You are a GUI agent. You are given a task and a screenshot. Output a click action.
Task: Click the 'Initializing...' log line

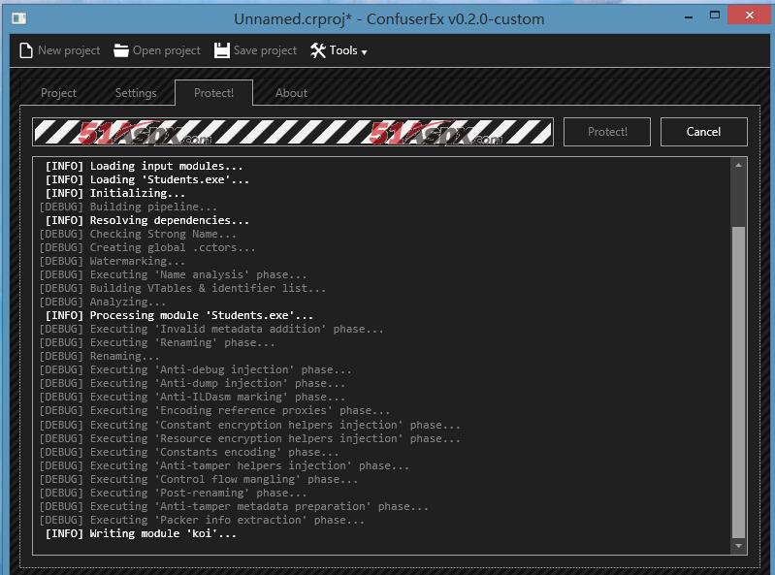(115, 193)
